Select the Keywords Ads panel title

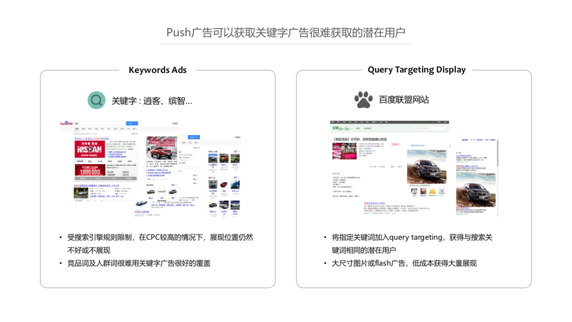point(158,70)
